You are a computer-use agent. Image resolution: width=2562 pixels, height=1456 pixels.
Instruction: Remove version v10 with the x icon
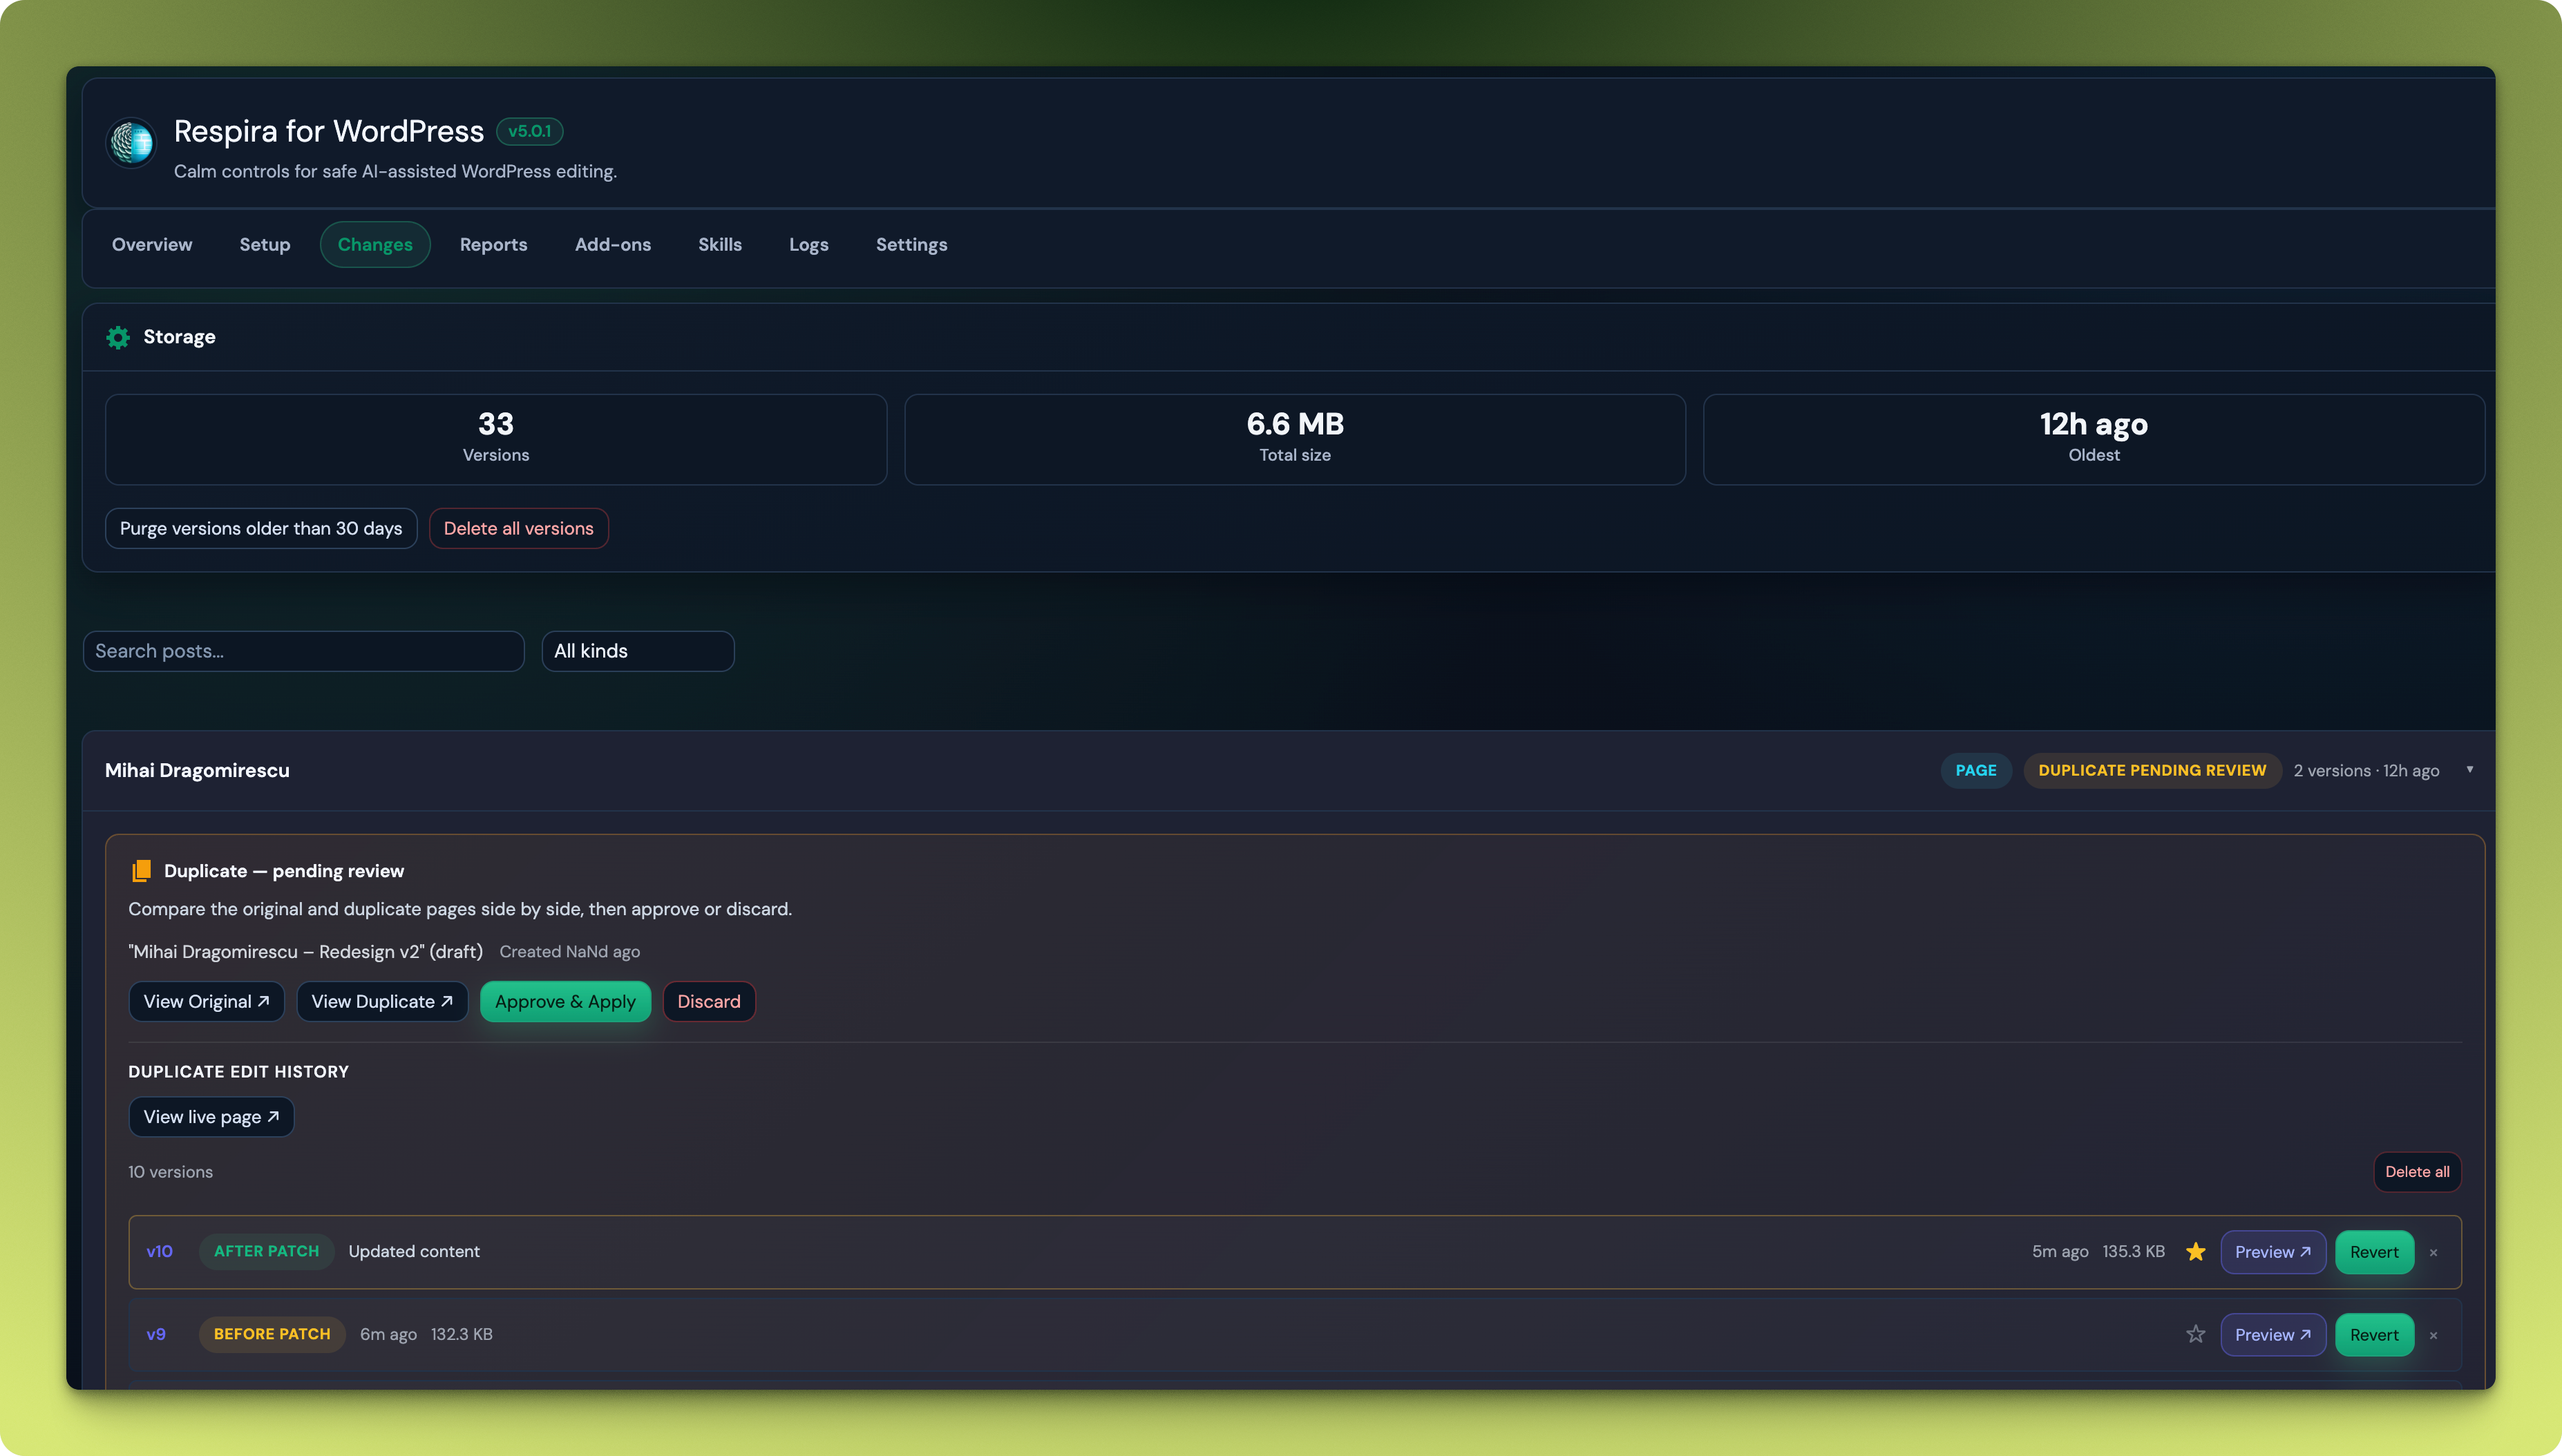[2433, 1253]
